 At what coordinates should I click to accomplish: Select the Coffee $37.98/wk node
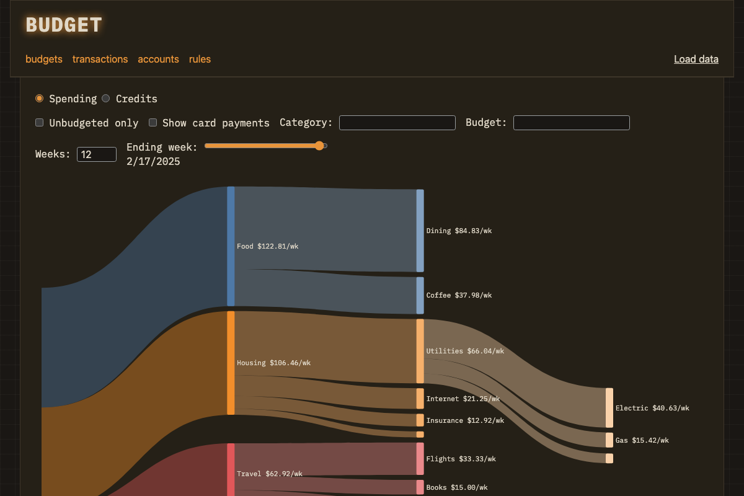420,295
